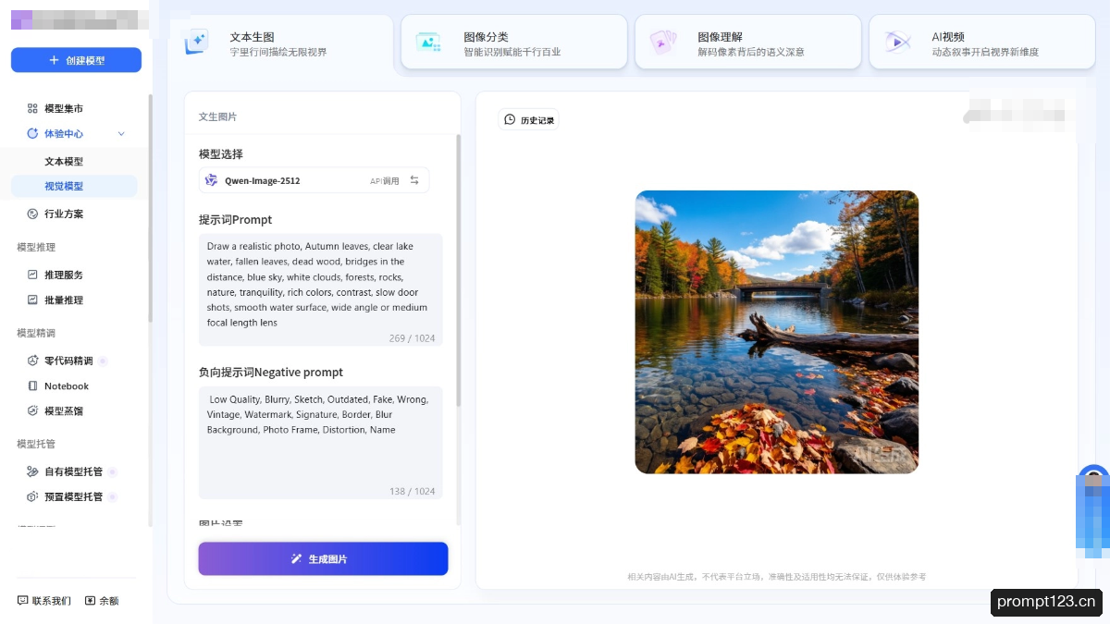
Task: Click the 自有模型托管 icon
Action: tap(32, 471)
